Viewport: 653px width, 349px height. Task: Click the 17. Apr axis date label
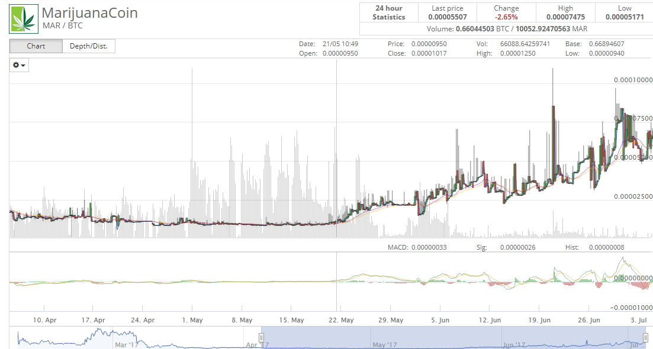coord(94,320)
